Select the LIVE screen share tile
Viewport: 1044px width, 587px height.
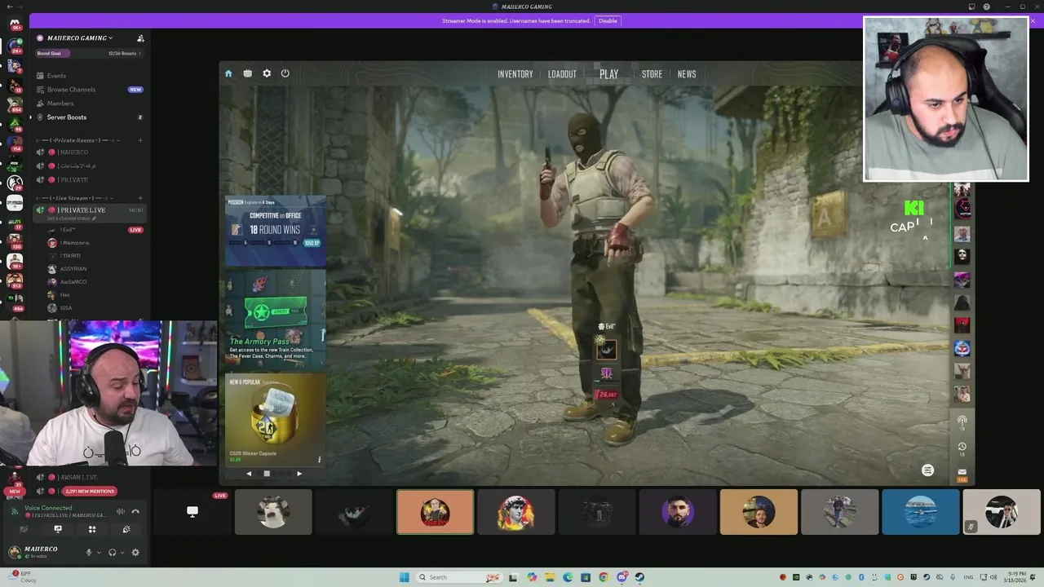(192, 512)
